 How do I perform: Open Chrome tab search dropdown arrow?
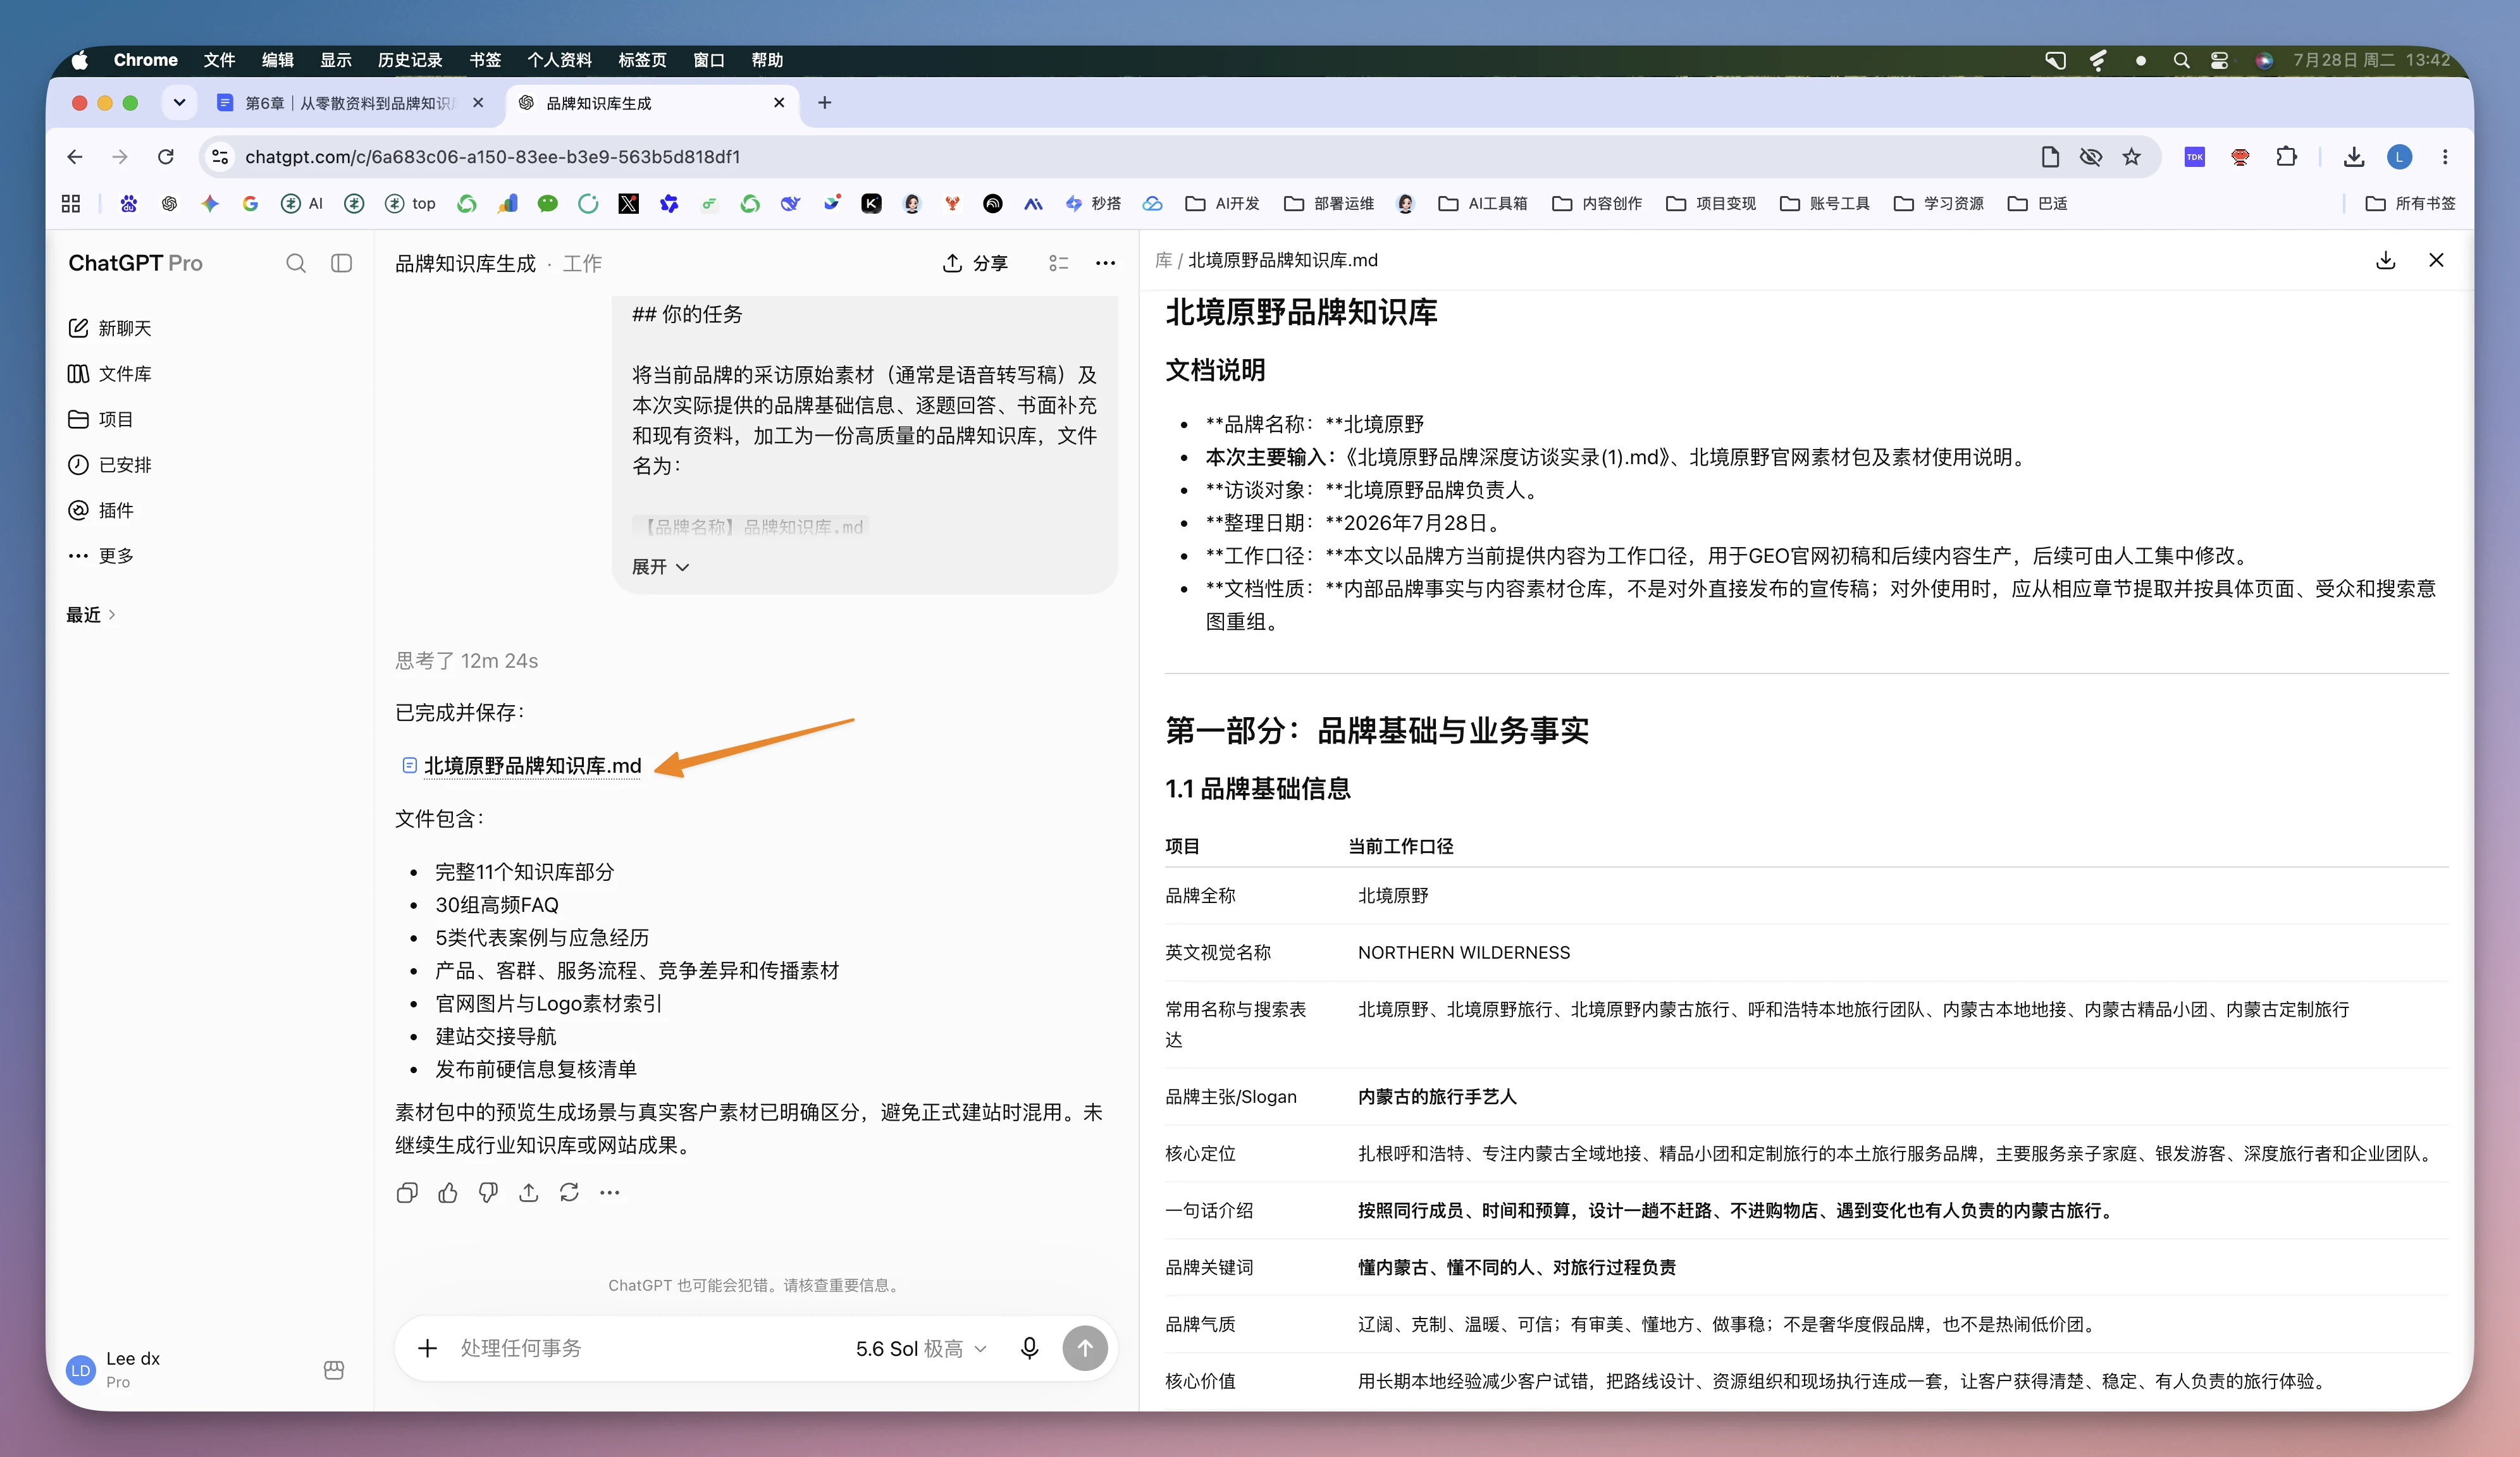179,102
